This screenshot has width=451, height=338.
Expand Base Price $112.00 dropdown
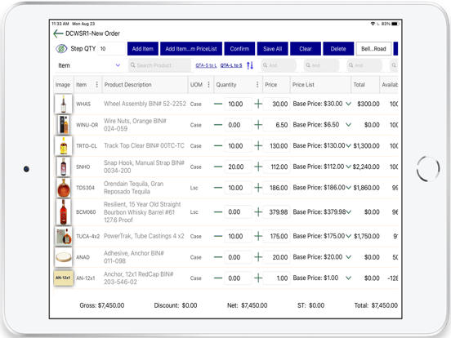348,167
